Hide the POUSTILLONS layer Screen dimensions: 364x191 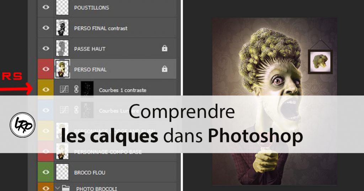pos(46,7)
